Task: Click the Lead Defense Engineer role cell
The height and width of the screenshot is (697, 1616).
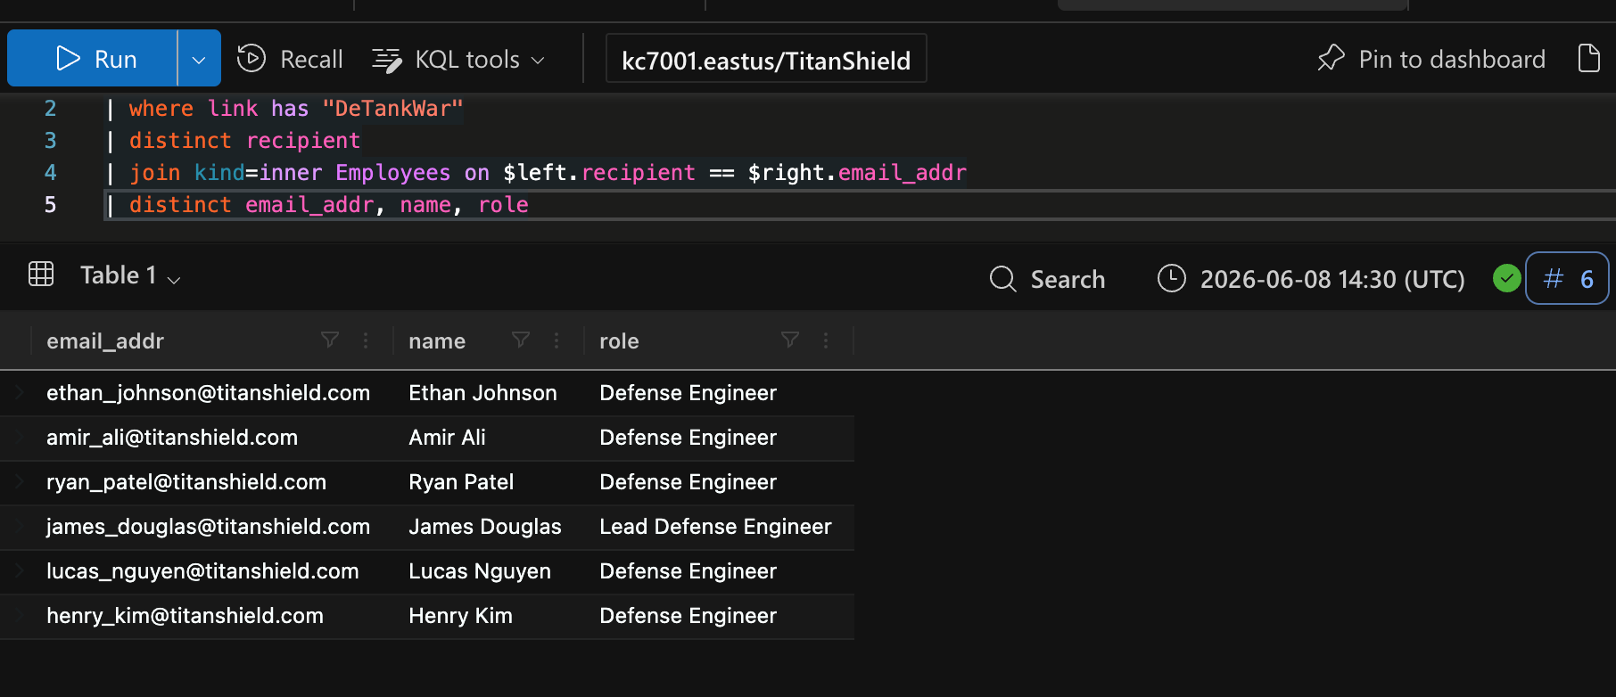Action: point(715,527)
